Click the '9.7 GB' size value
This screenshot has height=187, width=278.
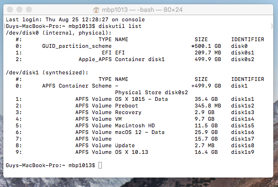(205, 119)
